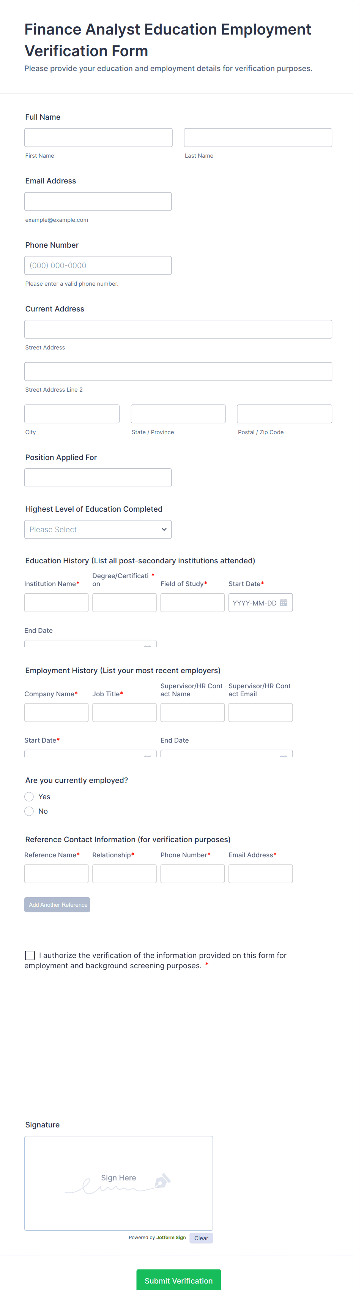Focus the Position Applied For field
This screenshot has height=1290, width=353.
point(98,478)
